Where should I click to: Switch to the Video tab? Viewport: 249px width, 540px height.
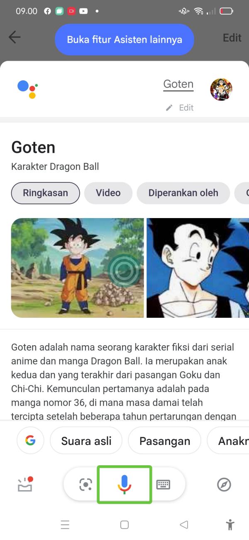108,193
